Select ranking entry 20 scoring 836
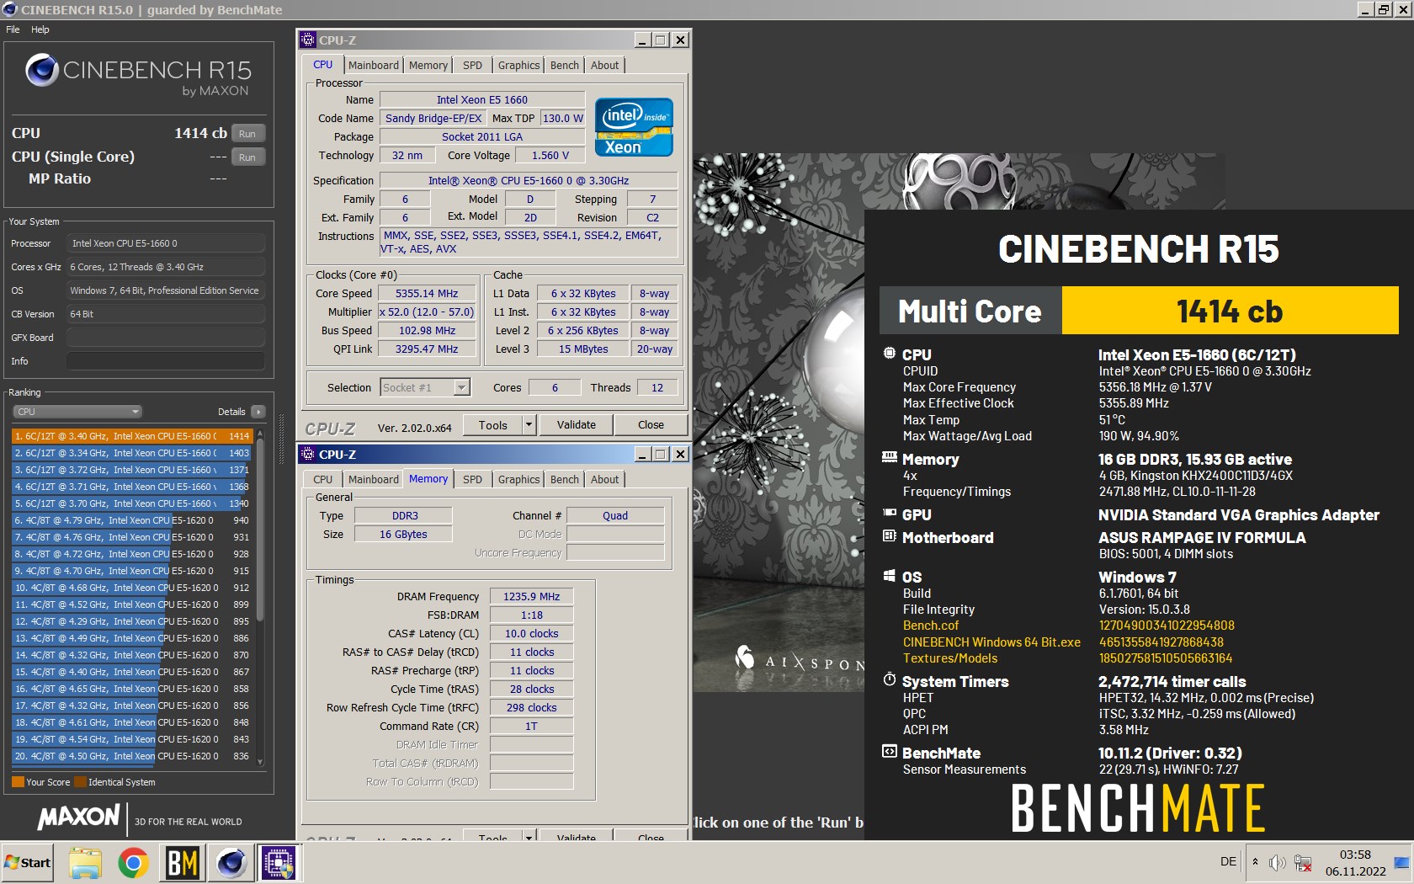The width and height of the screenshot is (1414, 884). click(132, 756)
